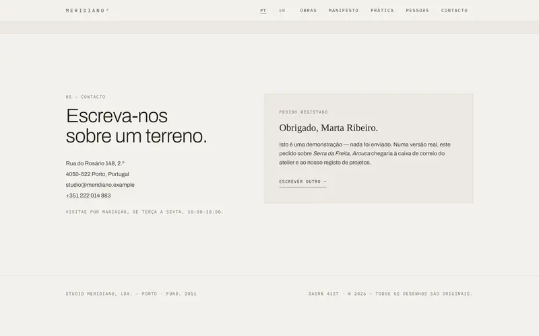Click the "PEDIDO REGISTADO" label

pyautogui.click(x=304, y=112)
